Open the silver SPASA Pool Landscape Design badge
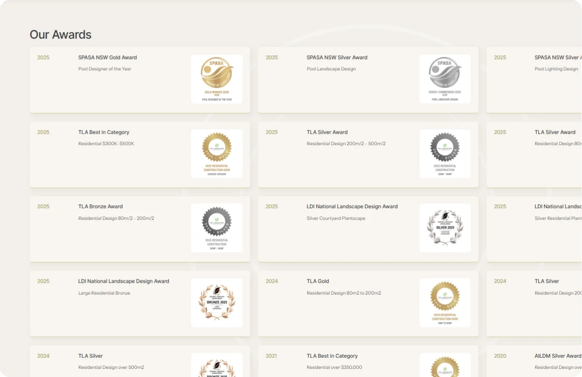Screen dimensions: 582x377 pyautogui.click(x=445, y=79)
